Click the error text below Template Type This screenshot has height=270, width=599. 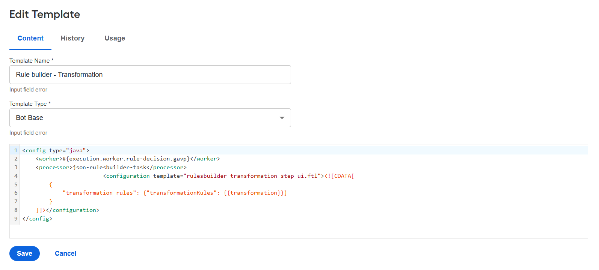pyautogui.click(x=28, y=133)
